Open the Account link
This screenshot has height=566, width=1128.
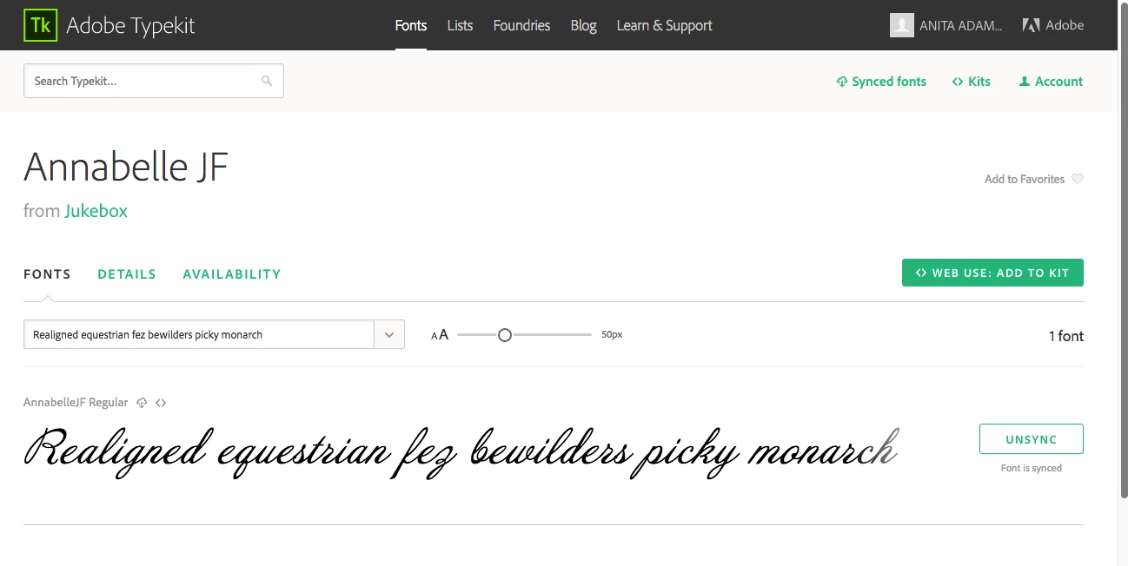[x=1051, y=82]
